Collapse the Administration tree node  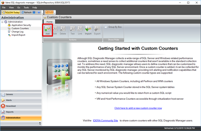click(2, 22)
